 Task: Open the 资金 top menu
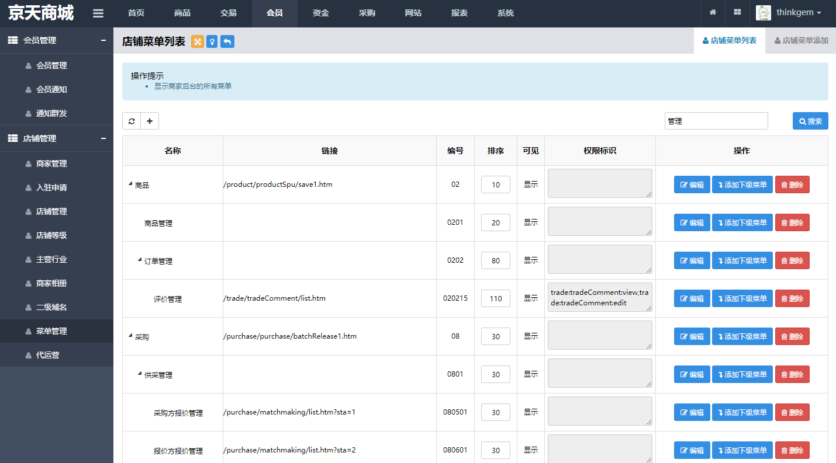[320, 13]
